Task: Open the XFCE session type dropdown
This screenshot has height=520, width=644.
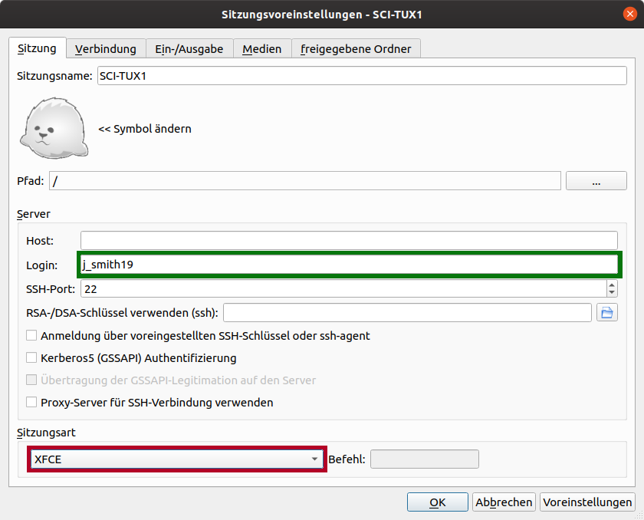Action: (x=176, y=459)
